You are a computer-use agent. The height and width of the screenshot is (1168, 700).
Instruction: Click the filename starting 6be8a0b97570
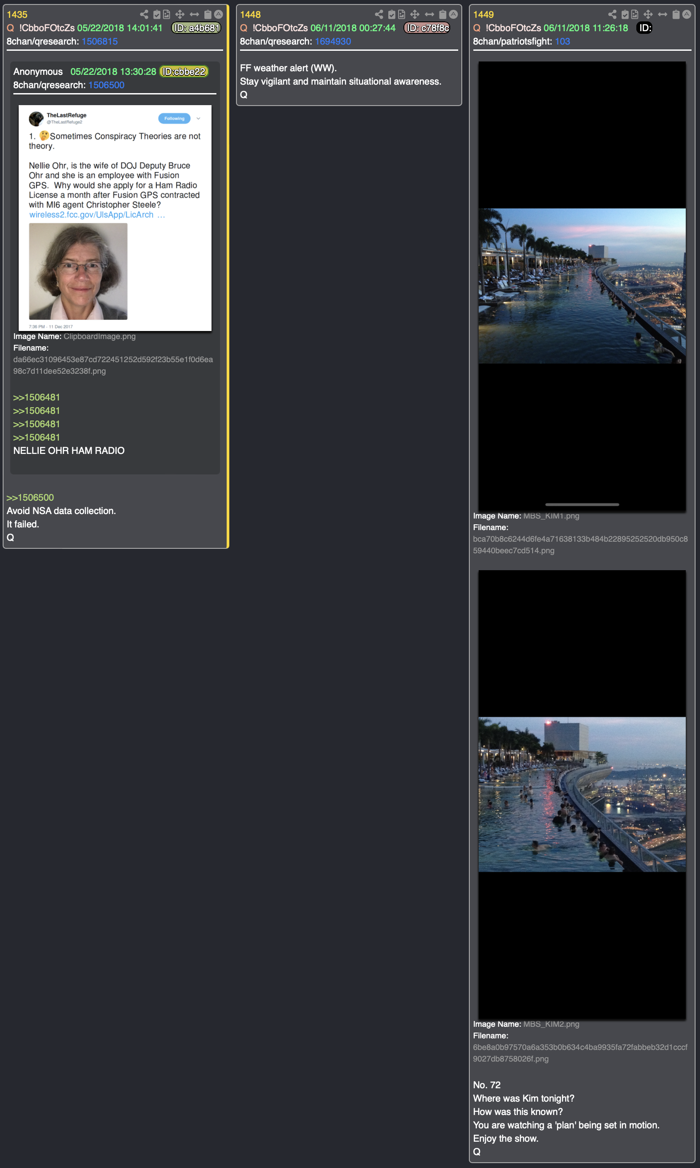click(581, 1053)
